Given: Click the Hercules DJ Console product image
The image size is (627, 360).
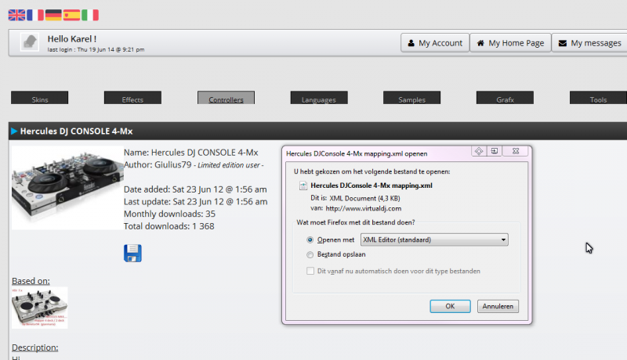Looking at the screenshot, I should pyautogui.click(x=67, y=188).
